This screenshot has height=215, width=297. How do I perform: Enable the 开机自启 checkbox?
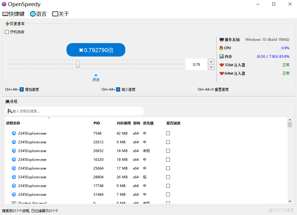point(7,32)
